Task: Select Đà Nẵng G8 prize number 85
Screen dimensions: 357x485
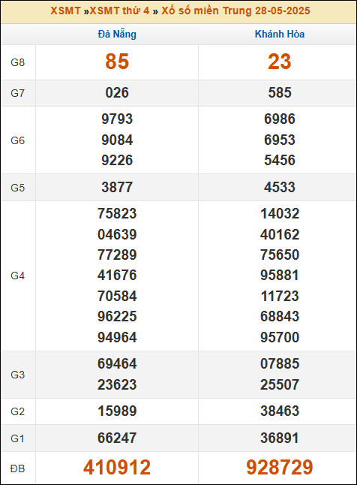Action: coord(117,62)
